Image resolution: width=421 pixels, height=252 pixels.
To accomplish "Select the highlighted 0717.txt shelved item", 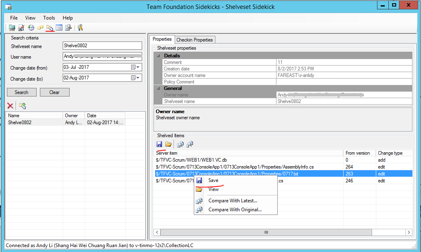I will (283, 174).
